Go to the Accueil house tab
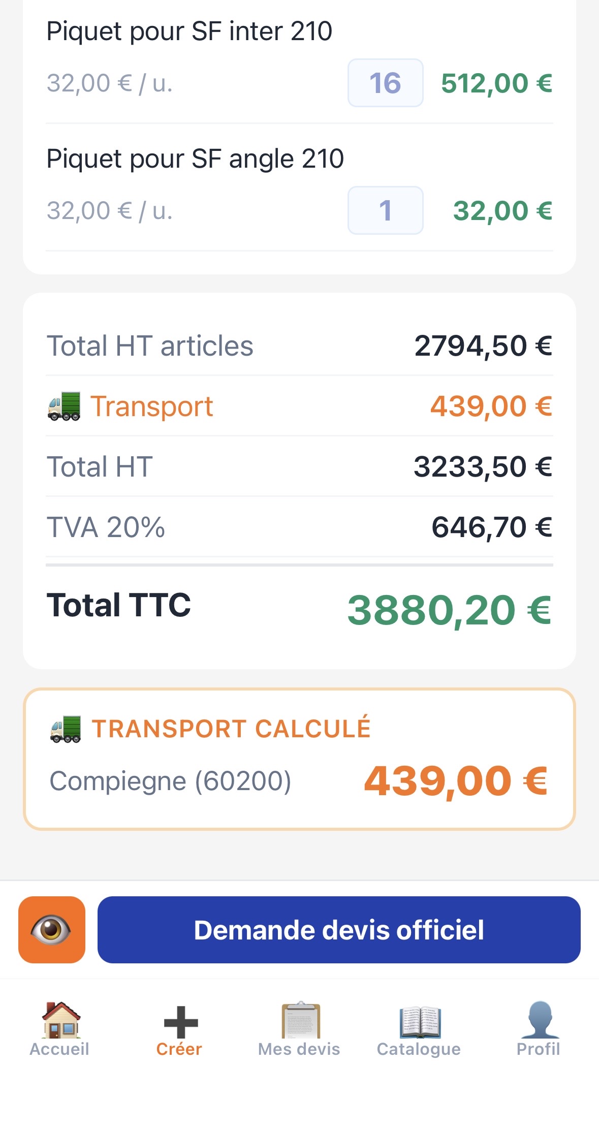Viewport: 599px width, 1129px height. coord(60,1028)
